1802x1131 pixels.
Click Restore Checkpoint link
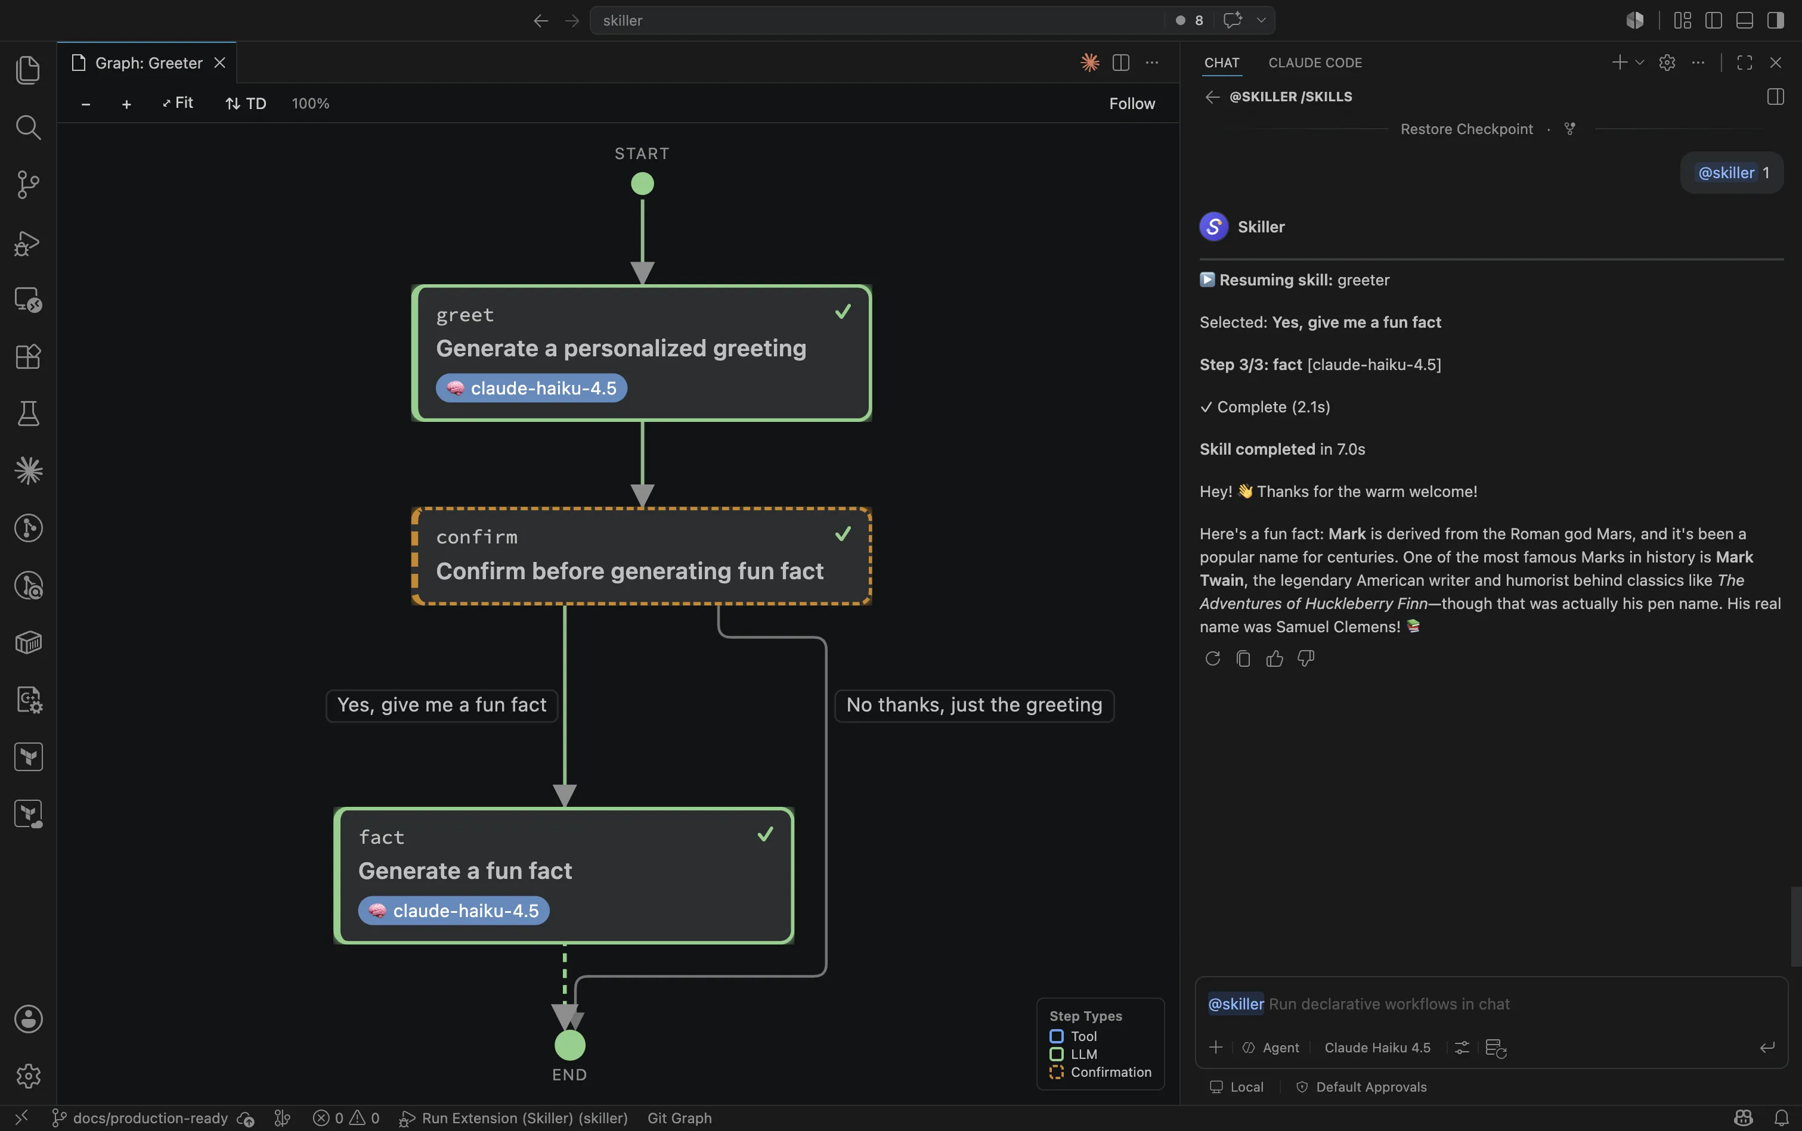(1466, 129)
